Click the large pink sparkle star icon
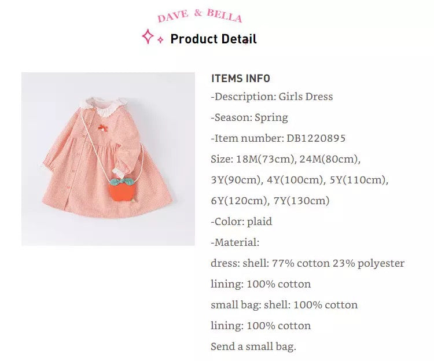 (x=148, y=37)
